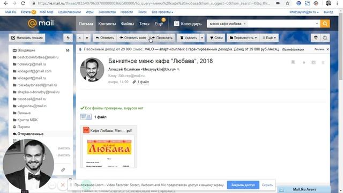Image resolution: width=343 pixels, height=193 pixels.
Task: Expand the Удалить dropdown arrow
Action: pos(202,38)
